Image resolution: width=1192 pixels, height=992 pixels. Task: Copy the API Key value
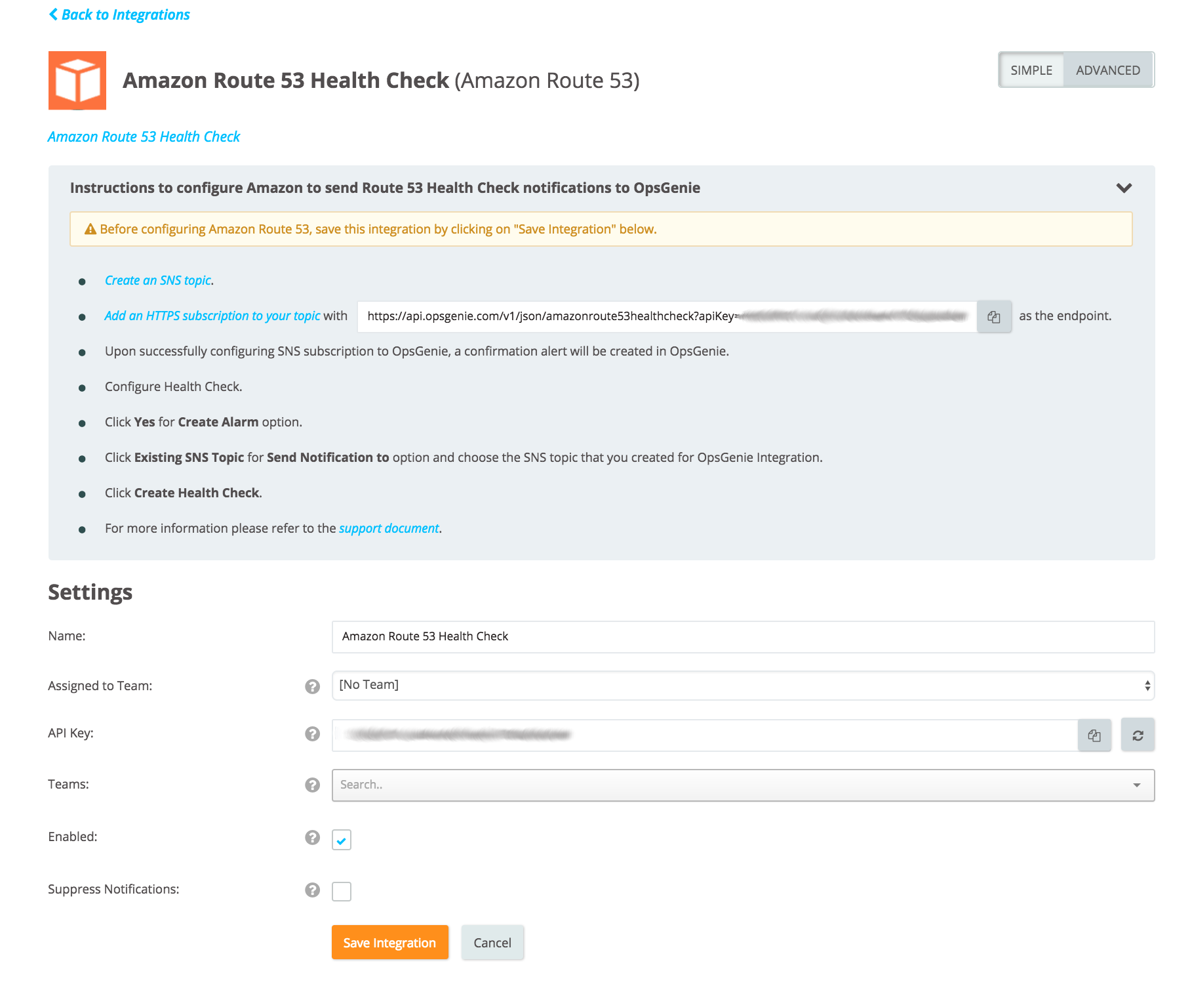coord(1094,735)
